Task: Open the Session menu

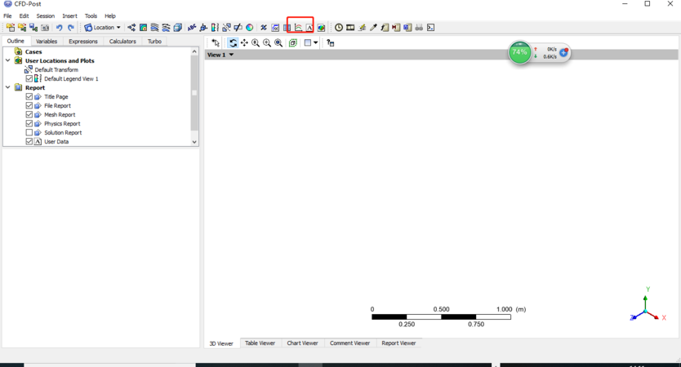Action: 45,15
